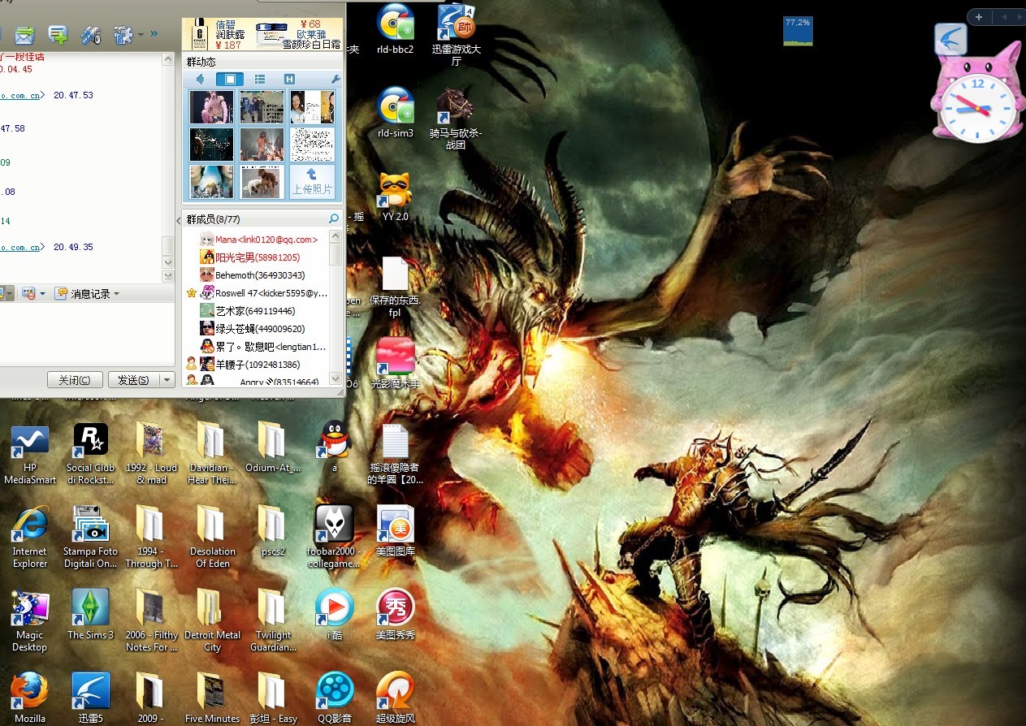Expand the 消息记录 dropdown arrow
The height and width of the screenshot is (726, 1026).
tap(116, 294)
